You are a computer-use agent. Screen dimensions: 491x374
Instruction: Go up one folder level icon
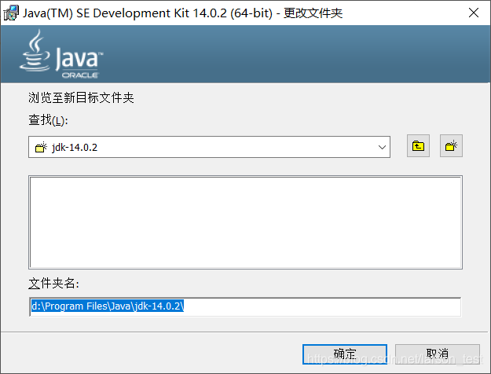(x=418, y=146)
